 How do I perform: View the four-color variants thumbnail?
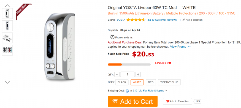tap(7, 50)
